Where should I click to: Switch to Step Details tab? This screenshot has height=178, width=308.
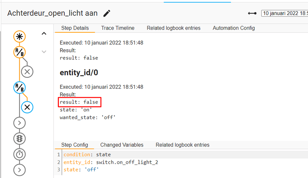click(x=75, y=28)
